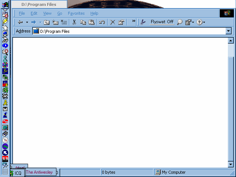This screenshot has height=177, width=236.
Task: Expand the toolbar overflow chevron
Action: (x=133, y=21)
